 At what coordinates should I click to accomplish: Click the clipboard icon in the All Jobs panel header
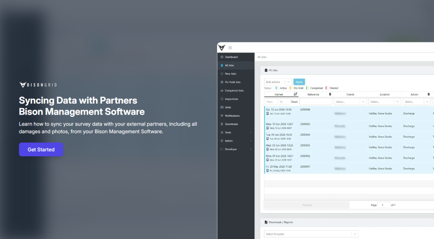pyautogui.click(x=266, y=70)
